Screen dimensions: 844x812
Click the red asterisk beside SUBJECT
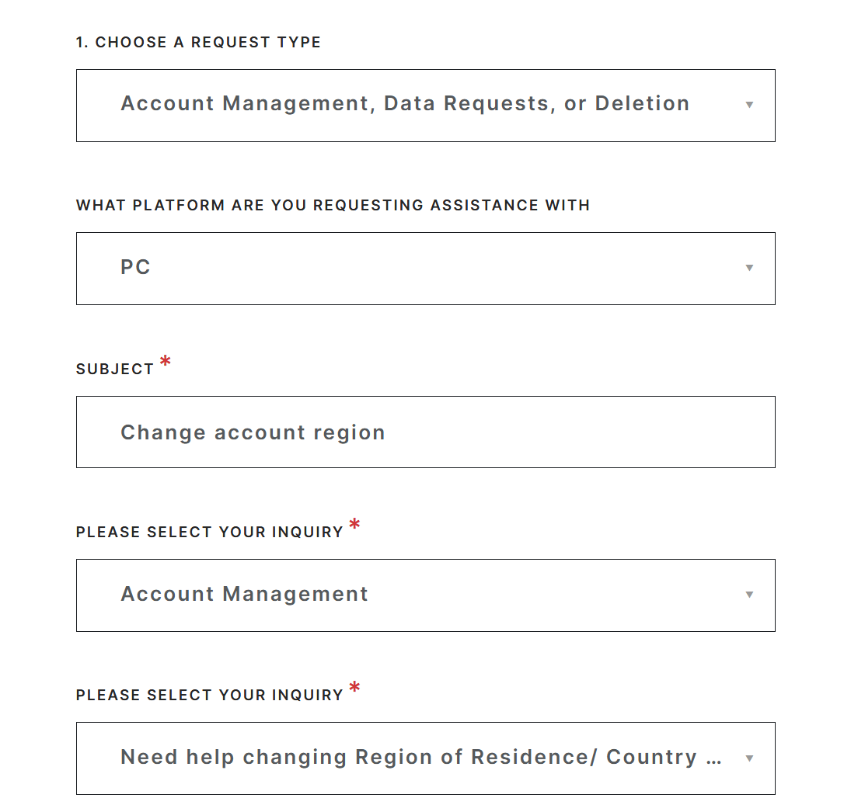point(165,361)
